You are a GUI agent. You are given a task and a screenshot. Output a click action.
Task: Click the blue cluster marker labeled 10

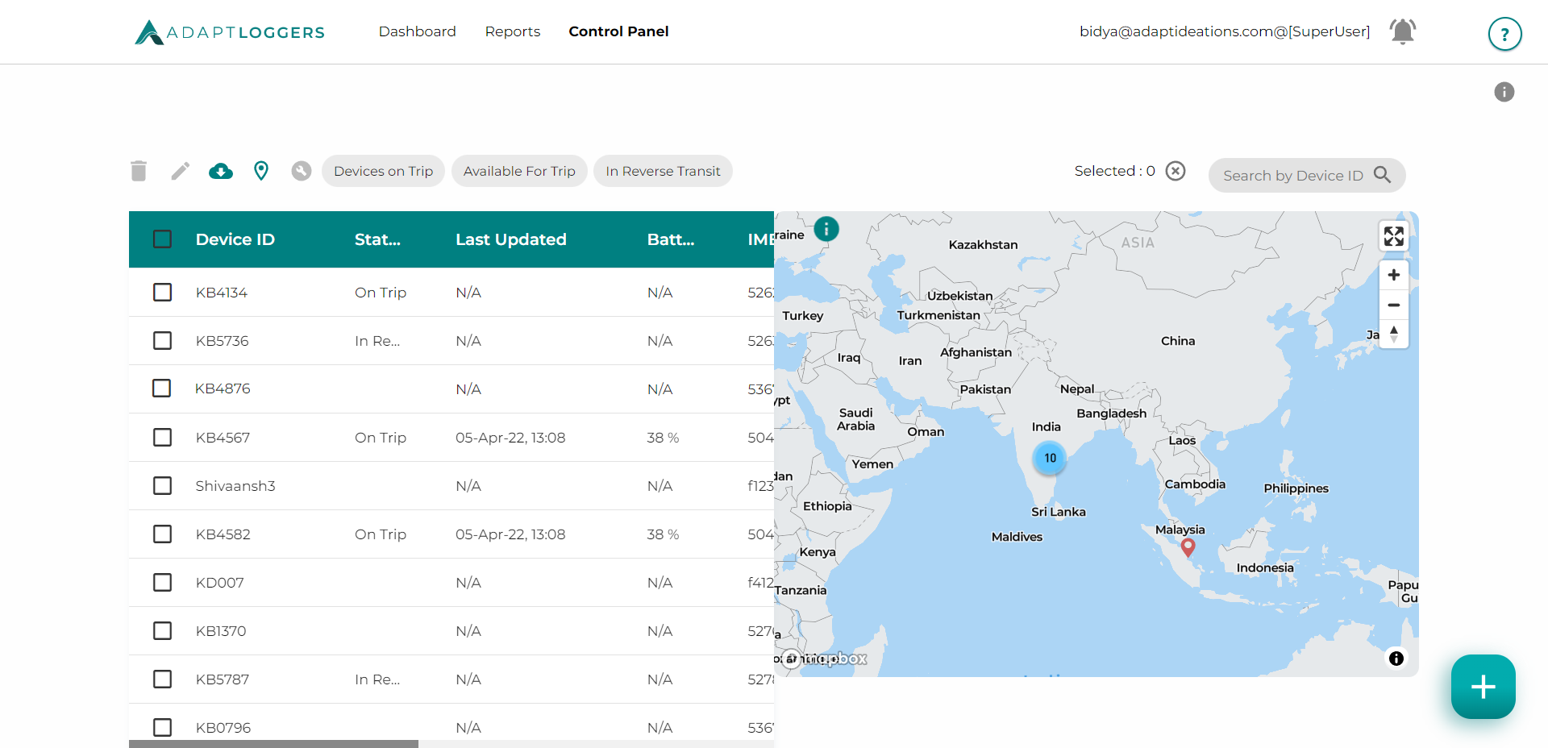[x=1050, y=458]
